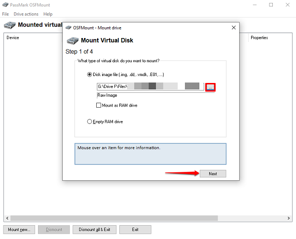
Task: Click the disk icon beside Mounted virtual heading
Action: (x=10, y=25)
